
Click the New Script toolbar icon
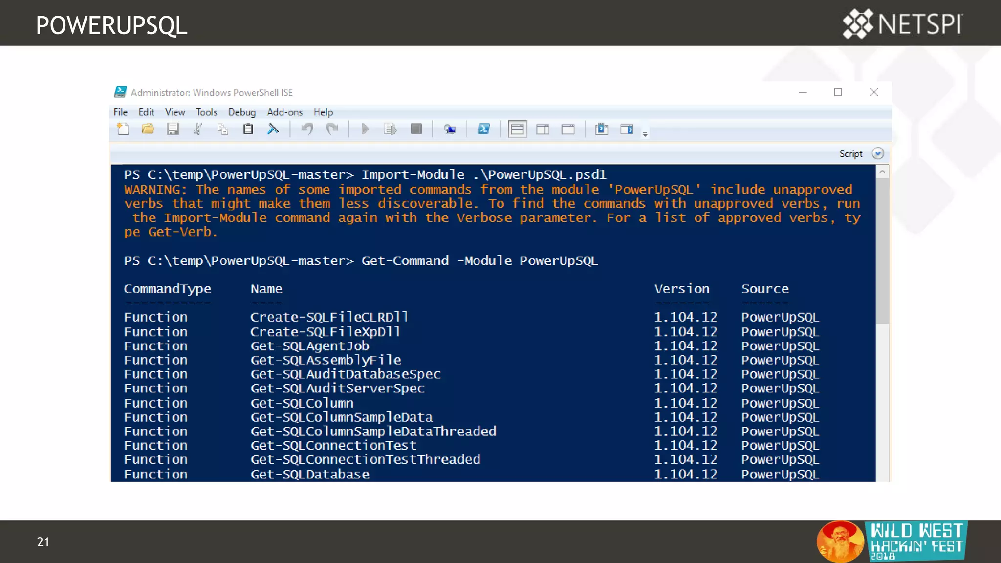point(123,129)
